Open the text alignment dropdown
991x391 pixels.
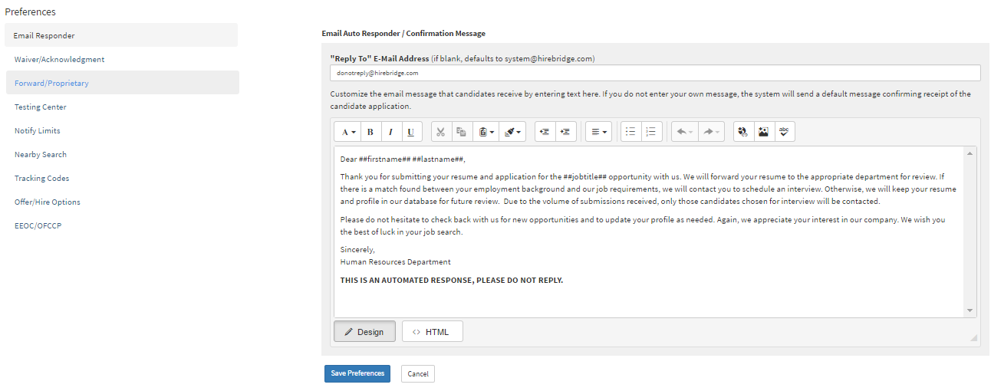pos(598,132)
